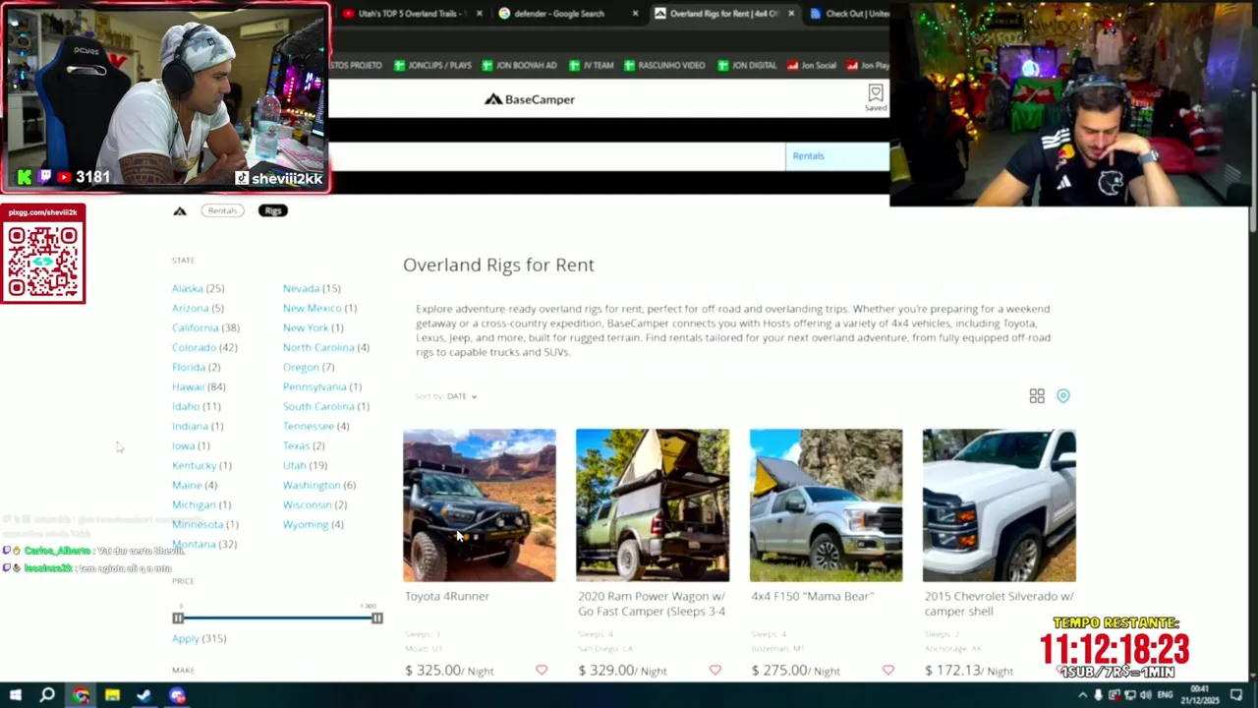Open the 4x4 F150 Mama Bear photo
Viewport: 1258px width, 708px height.
[826, 505]
